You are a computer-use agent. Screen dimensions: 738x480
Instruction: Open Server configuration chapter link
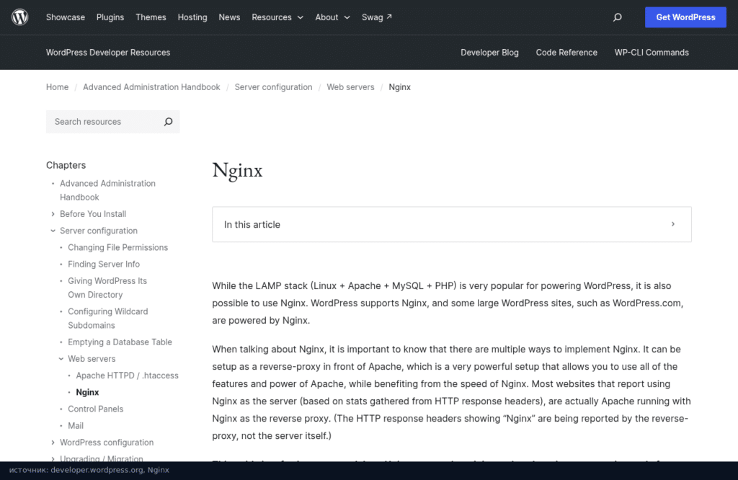click(98, 231)
